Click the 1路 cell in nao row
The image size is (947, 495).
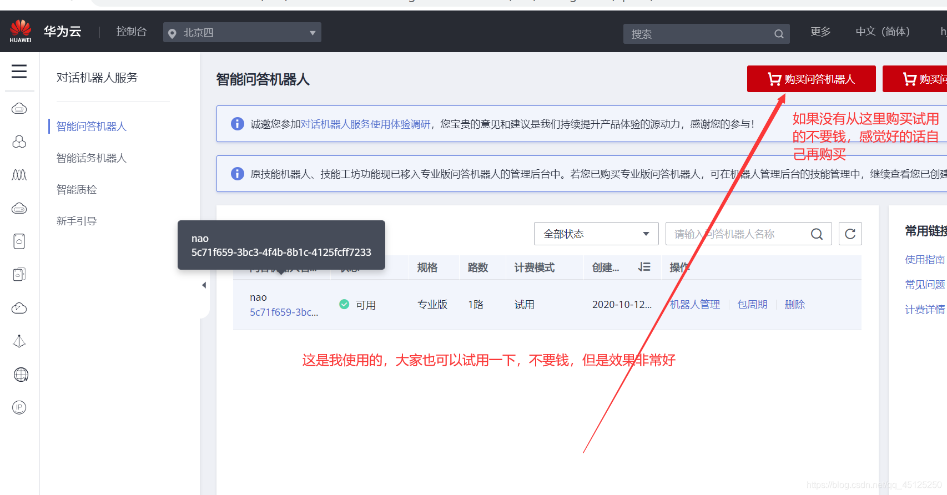(476, 305)
